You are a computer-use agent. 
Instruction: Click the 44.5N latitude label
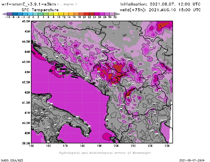26,42
